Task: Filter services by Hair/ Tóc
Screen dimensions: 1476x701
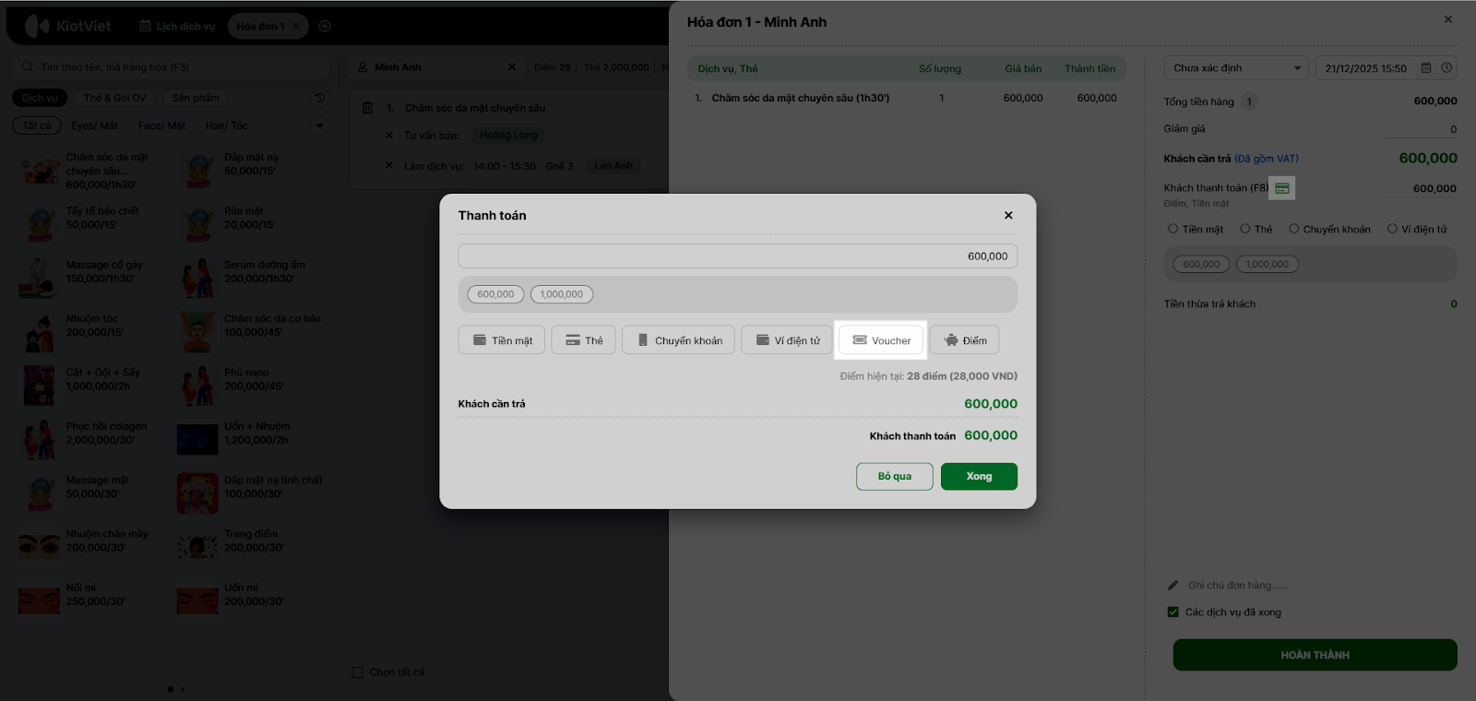Action: (226, 125)
